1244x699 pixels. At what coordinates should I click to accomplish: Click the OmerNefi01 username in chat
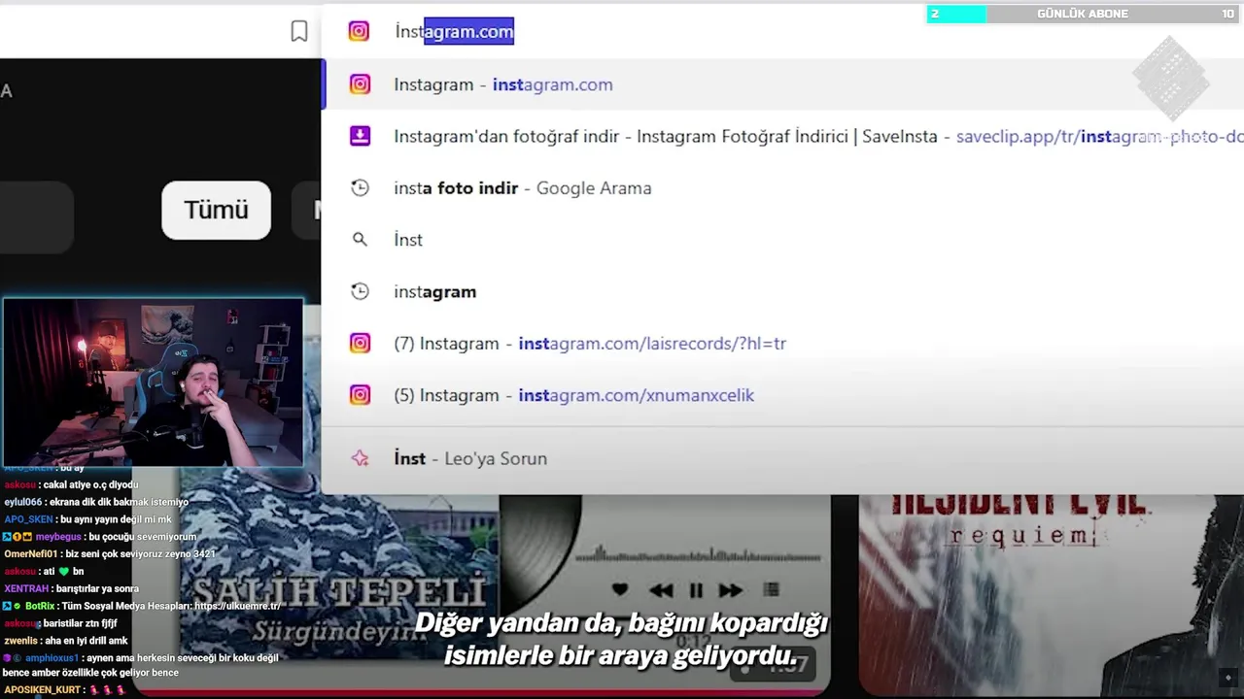pyautogui.click(x=31, y=554)
